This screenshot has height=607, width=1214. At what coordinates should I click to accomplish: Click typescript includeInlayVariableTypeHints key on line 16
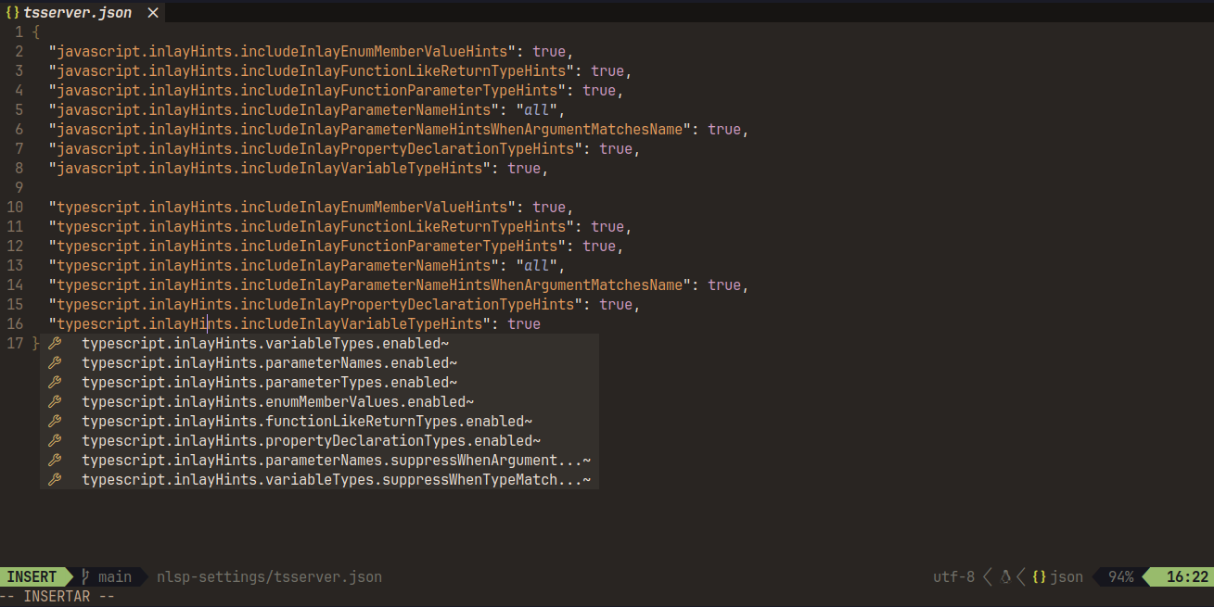270,324
